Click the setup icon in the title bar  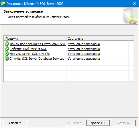pos(3,4)
